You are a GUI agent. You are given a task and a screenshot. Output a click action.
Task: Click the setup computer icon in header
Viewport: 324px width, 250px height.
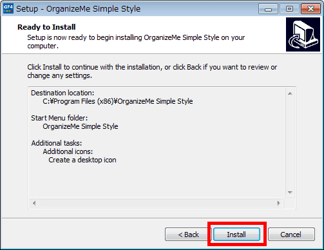pos(303,34)
